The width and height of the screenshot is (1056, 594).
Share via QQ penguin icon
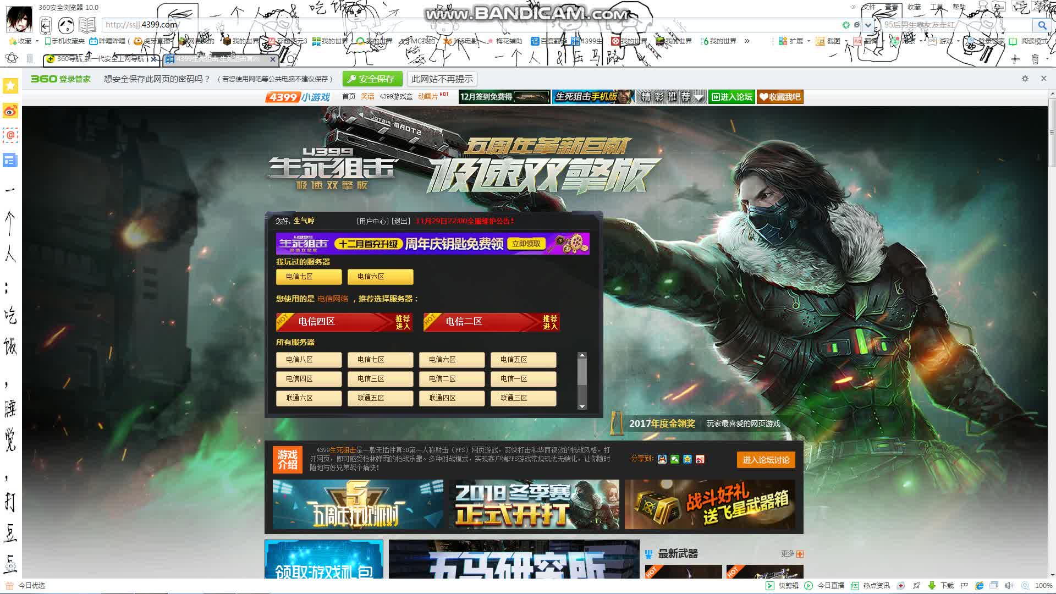coord(662,459)
